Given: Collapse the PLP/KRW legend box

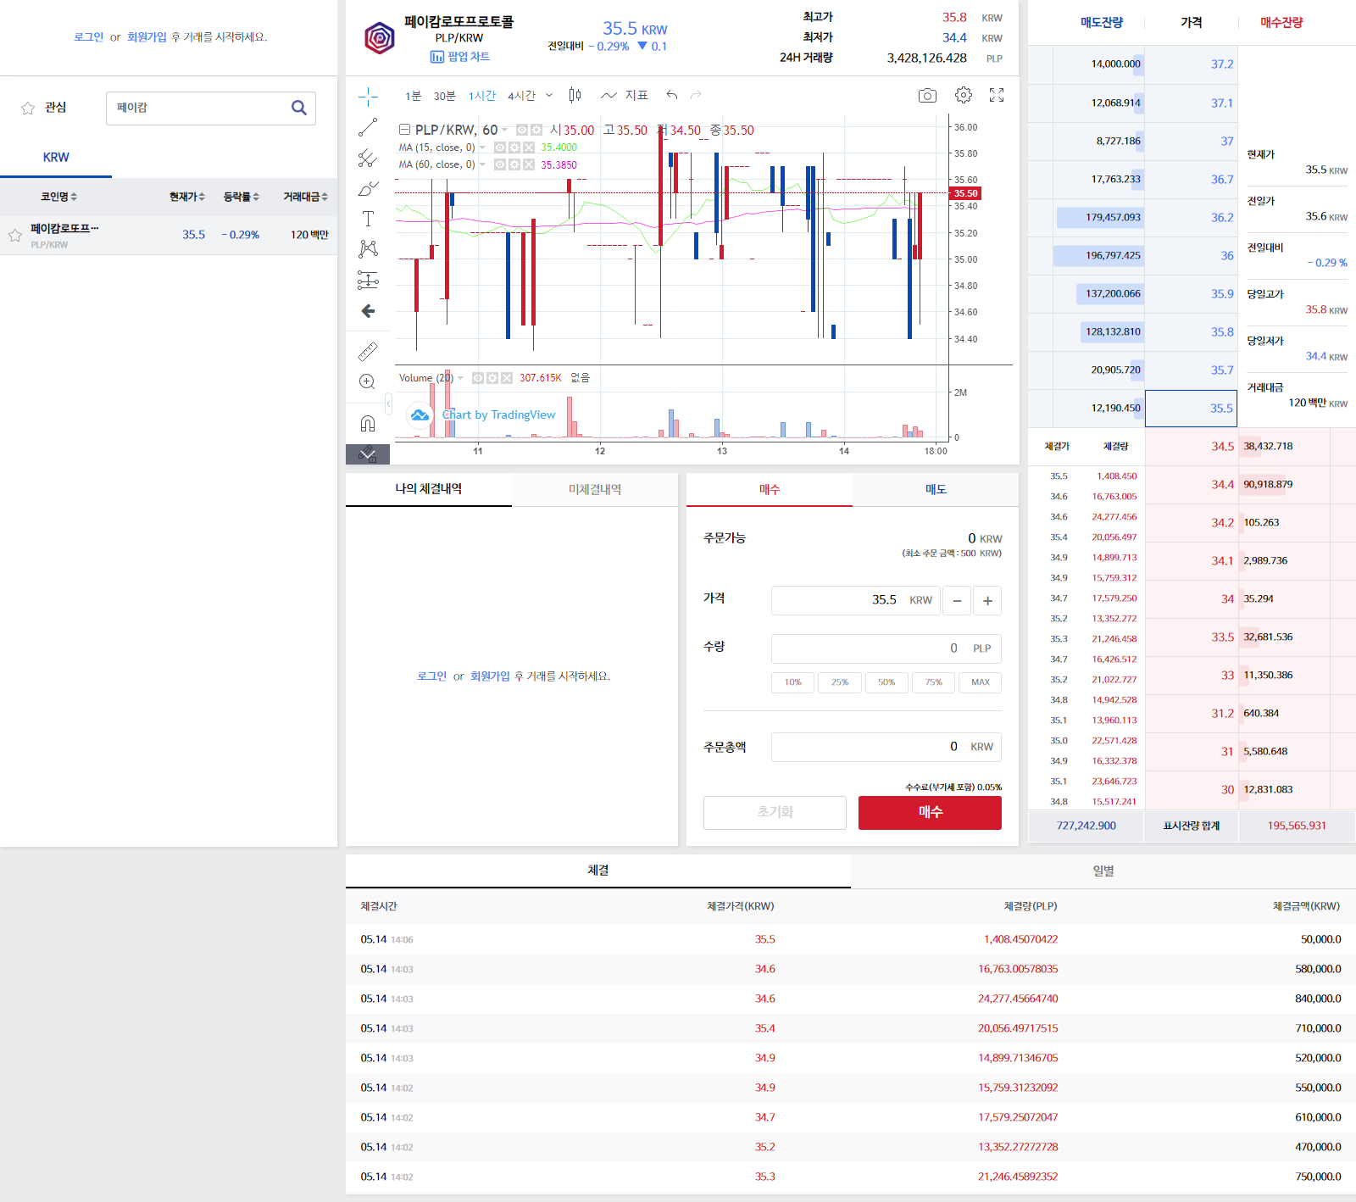Looking at the screenshot, I should (x=404, y=130).
